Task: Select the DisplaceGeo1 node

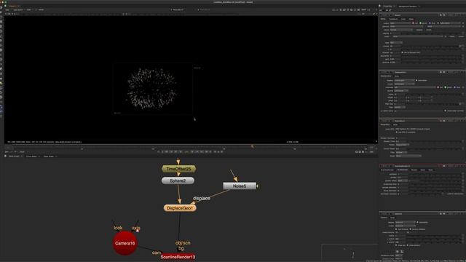Action: click(180, 208)
